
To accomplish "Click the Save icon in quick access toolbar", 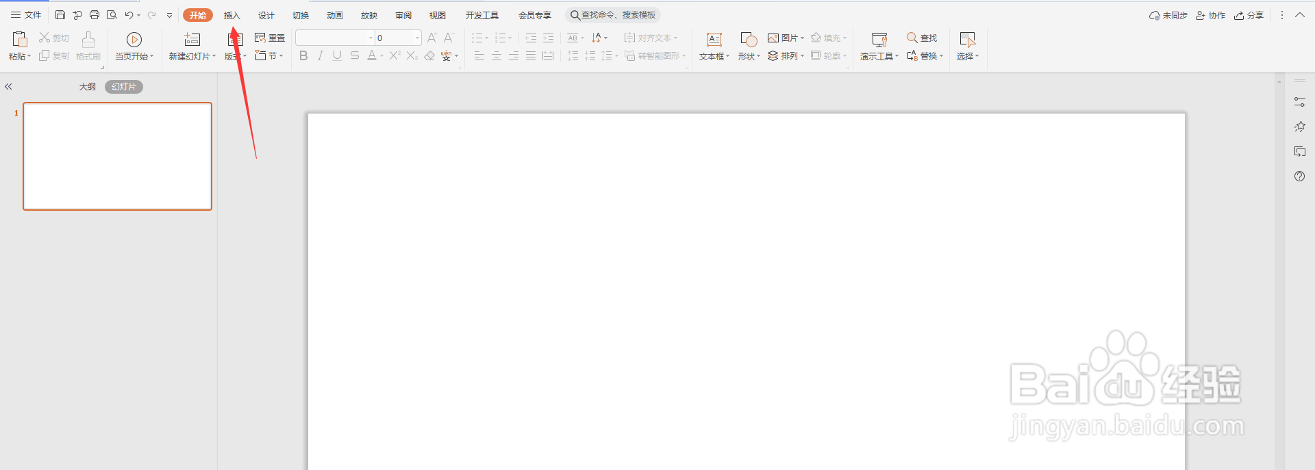I will pyautogui.click(x=60, y=15).
